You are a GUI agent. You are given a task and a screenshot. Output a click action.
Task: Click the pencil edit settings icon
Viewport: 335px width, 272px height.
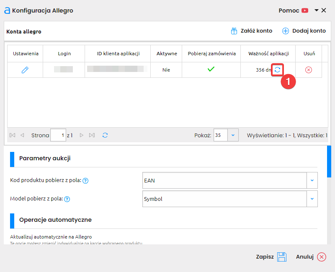pos(25,70)
